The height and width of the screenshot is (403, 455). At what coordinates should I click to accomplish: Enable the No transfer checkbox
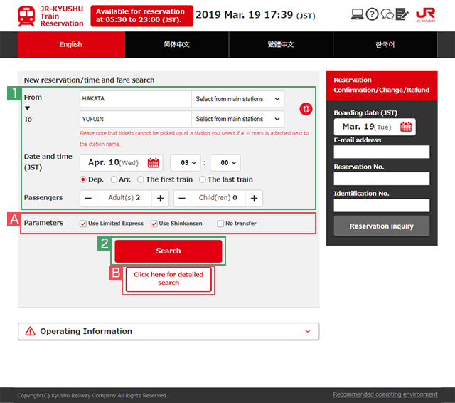click(x=220, y=224)
